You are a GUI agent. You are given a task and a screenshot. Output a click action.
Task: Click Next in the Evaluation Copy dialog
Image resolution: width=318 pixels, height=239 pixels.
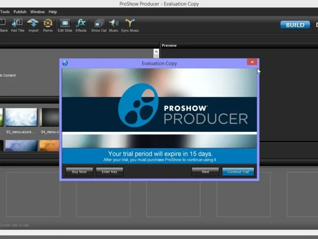click(x=205, y=172)
